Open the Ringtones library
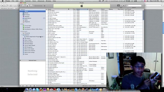 click(27, 22)
